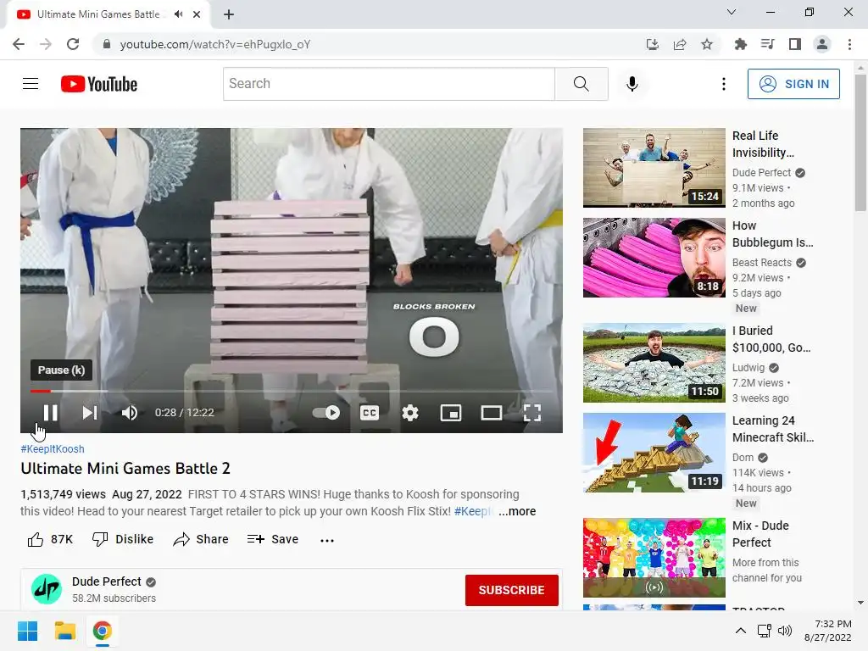This screenshot has width=868, height=651.
Task: Bookmark this tab with star
Action: [x=707, y=44]
